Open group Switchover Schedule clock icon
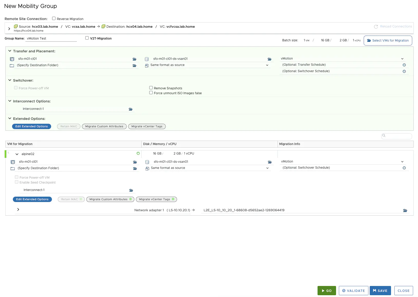This screenshot has width=418, height=297. [x=404, y=71]
